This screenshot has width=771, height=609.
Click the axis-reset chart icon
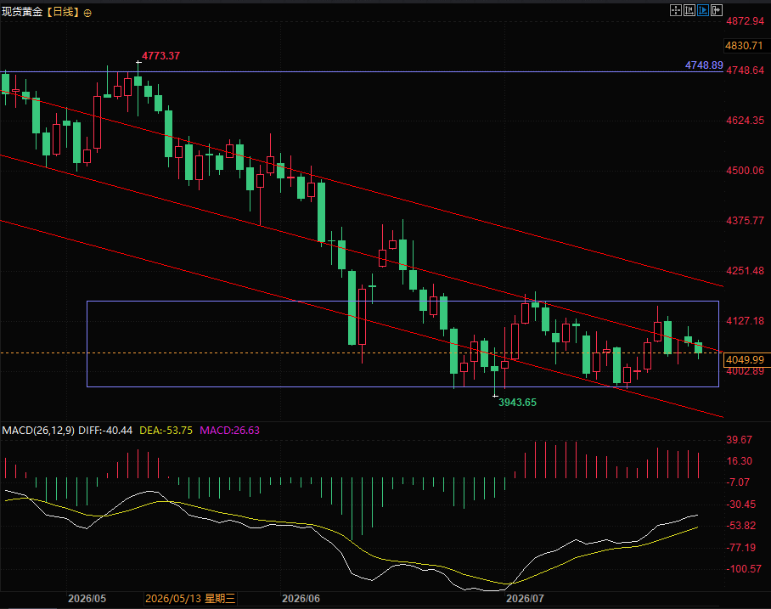689,10
